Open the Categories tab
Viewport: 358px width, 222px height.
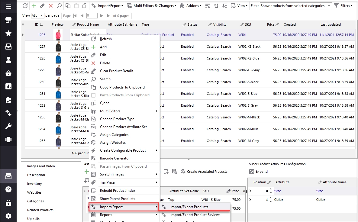click(35, 201)
